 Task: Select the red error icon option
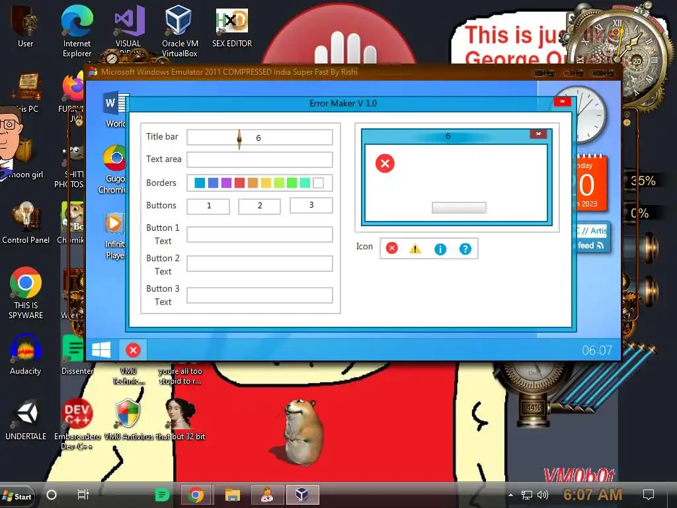tap(391, 248)
